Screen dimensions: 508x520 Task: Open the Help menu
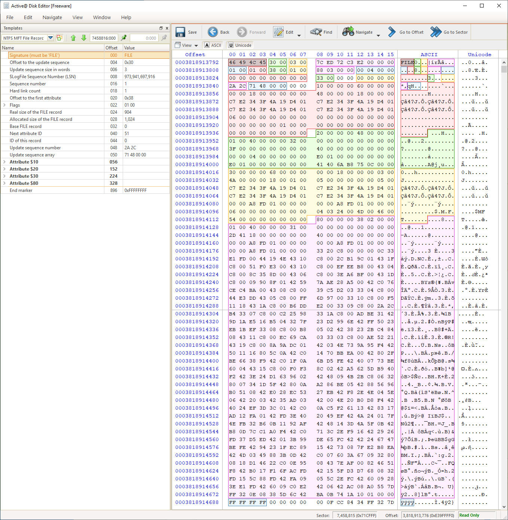tap(126, 17)
